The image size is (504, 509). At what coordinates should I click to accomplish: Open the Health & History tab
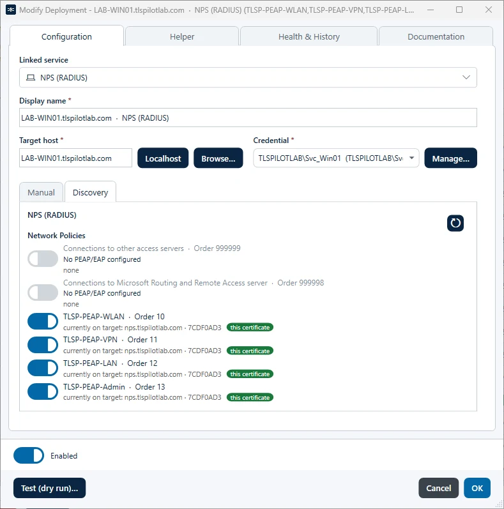pyautogui.click(x=309, y=36)
